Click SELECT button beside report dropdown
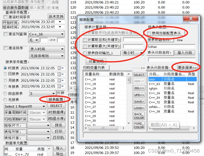Screen dimensions: 204x156 (x=56, y=106)
